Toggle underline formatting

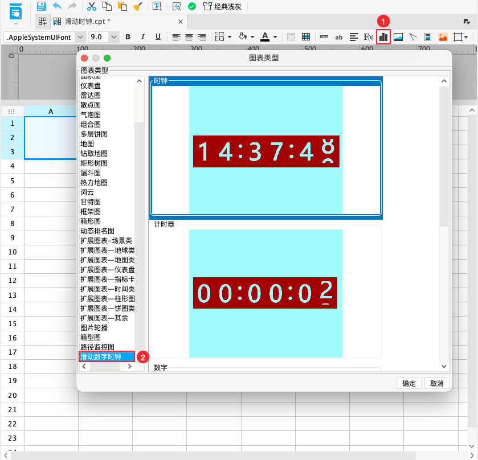[x=158, y=37]
